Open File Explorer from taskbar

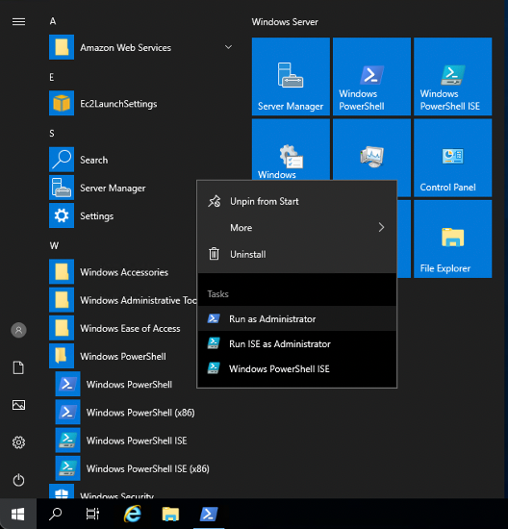[x=170, y=514]
